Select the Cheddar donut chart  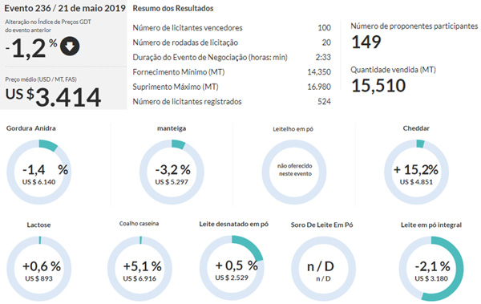416,172
